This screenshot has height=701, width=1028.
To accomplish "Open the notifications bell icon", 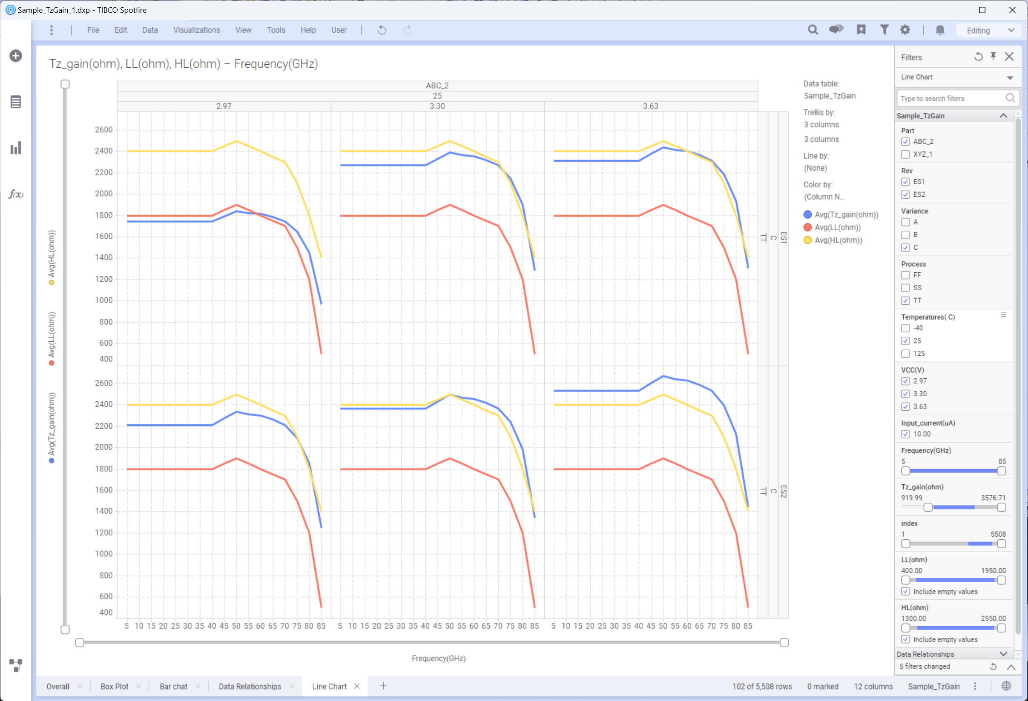I will (x=940, y=30).
